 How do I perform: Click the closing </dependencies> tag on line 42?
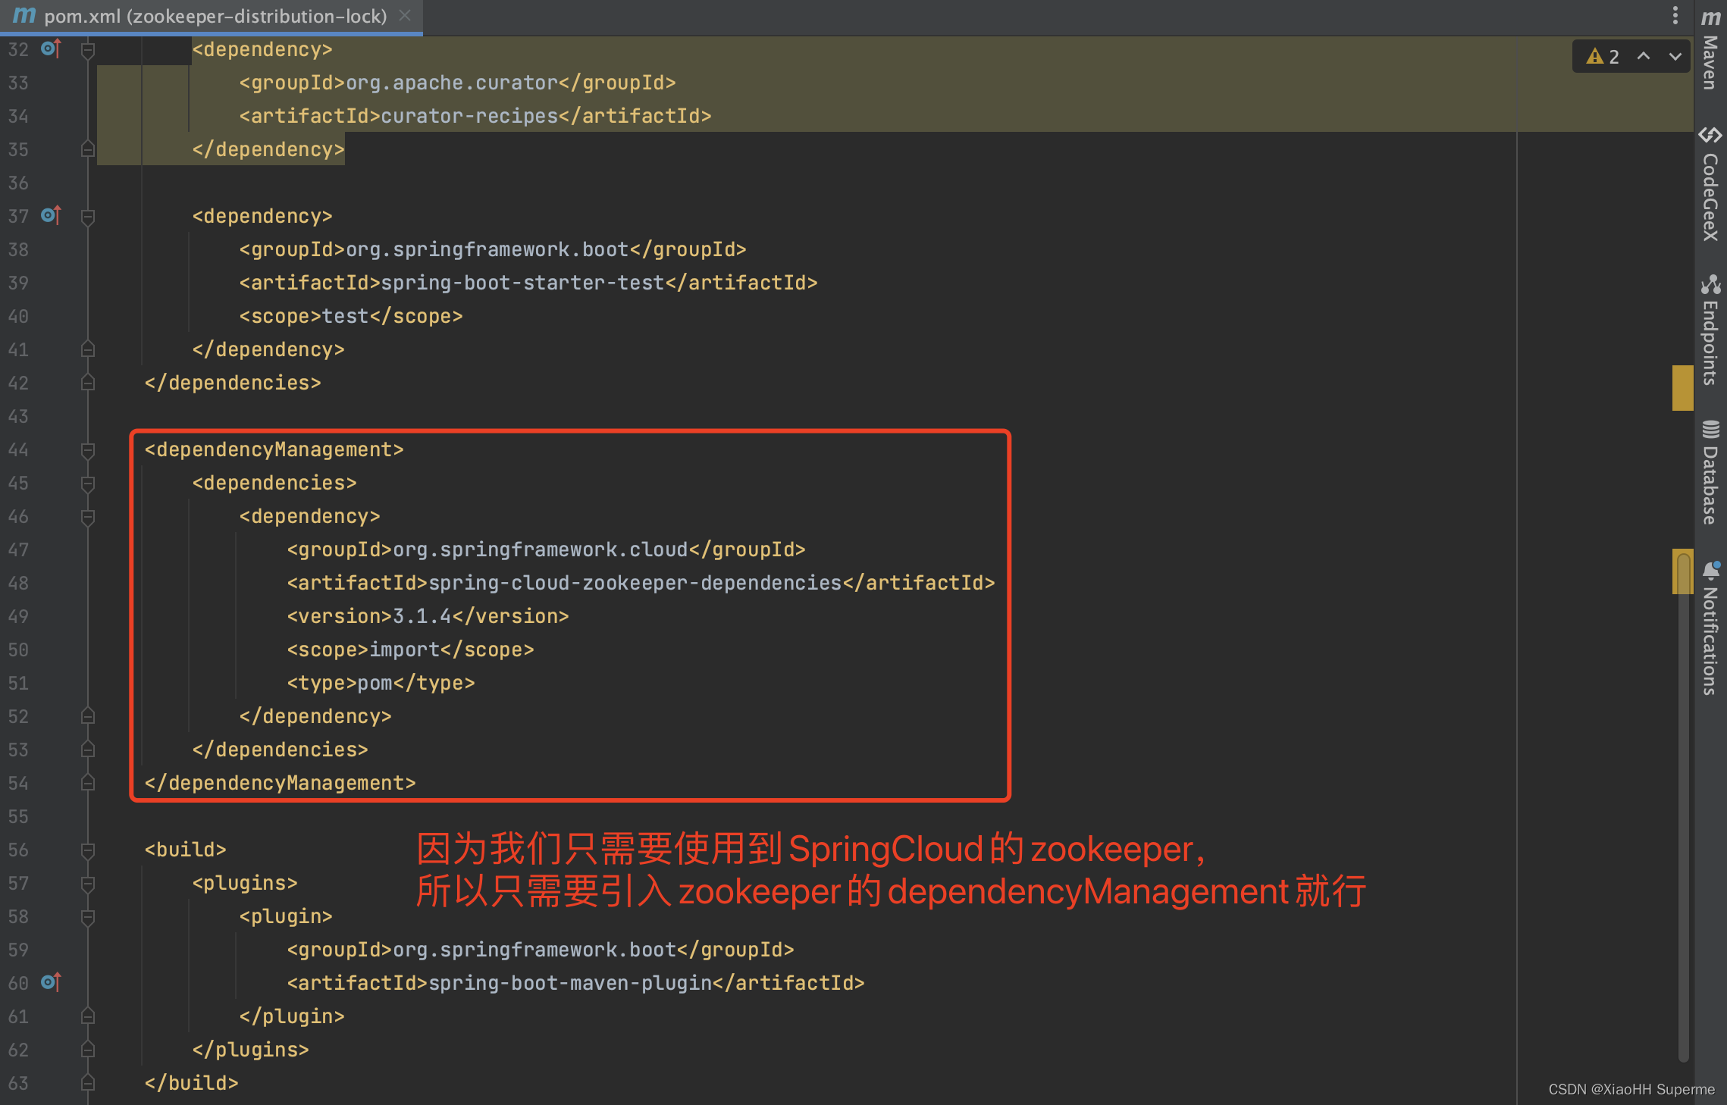coord(233,383)
